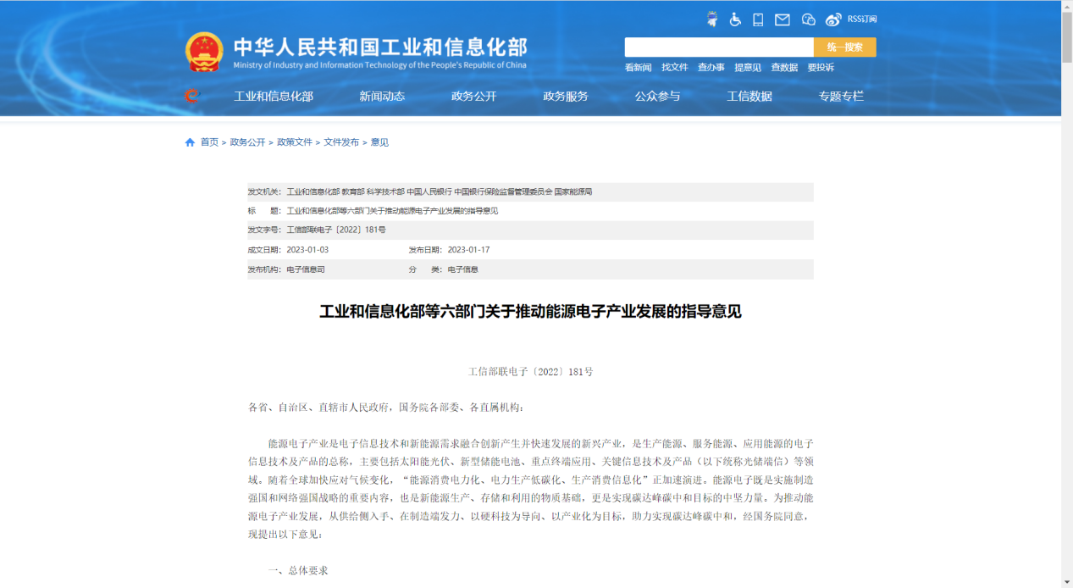Click the English ministry name subtitle

(379, 65)
